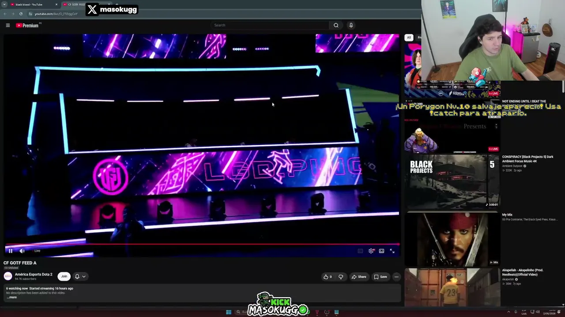Go to YouTube Premium home logo
Image resolution: width=565 pixels, height=317 pixels.
tap(27, 26)
